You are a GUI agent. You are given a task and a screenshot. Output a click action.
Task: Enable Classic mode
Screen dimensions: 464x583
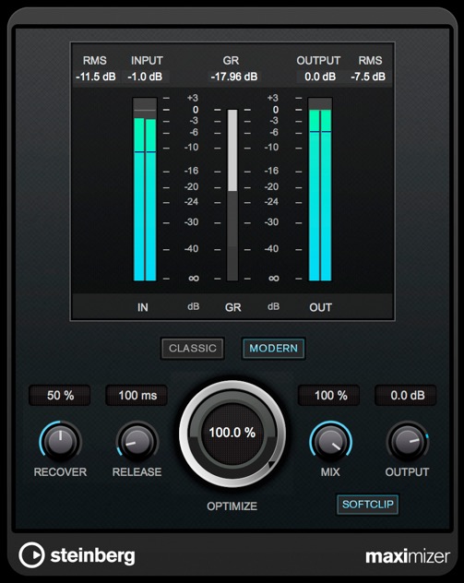[x=192, y=349]
